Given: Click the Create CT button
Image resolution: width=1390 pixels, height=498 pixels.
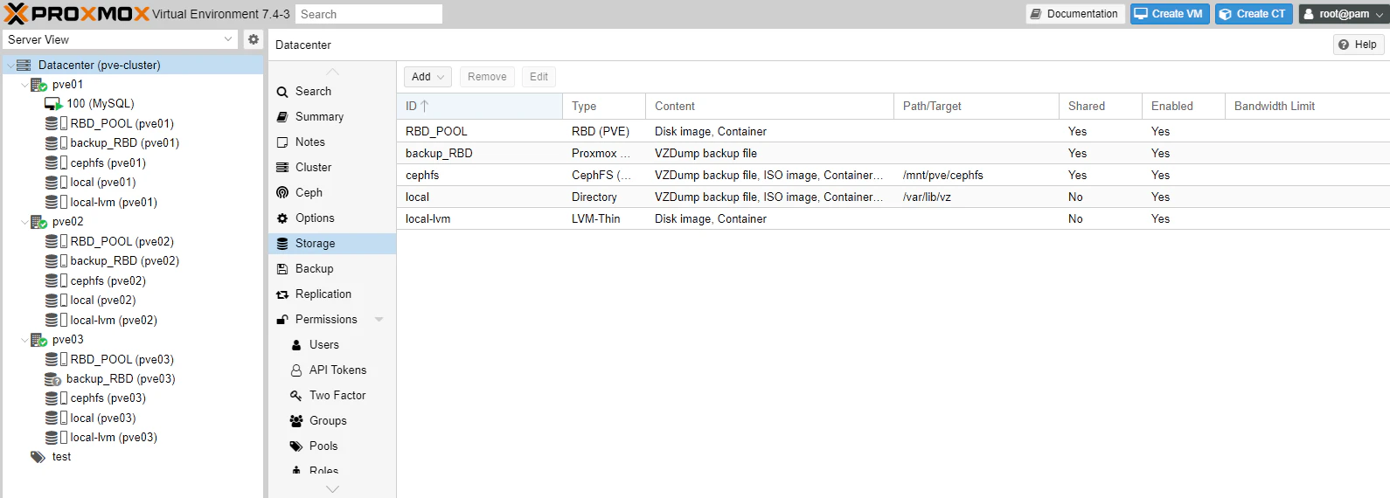Looking at the screenshot, I should pos(1254,14).
